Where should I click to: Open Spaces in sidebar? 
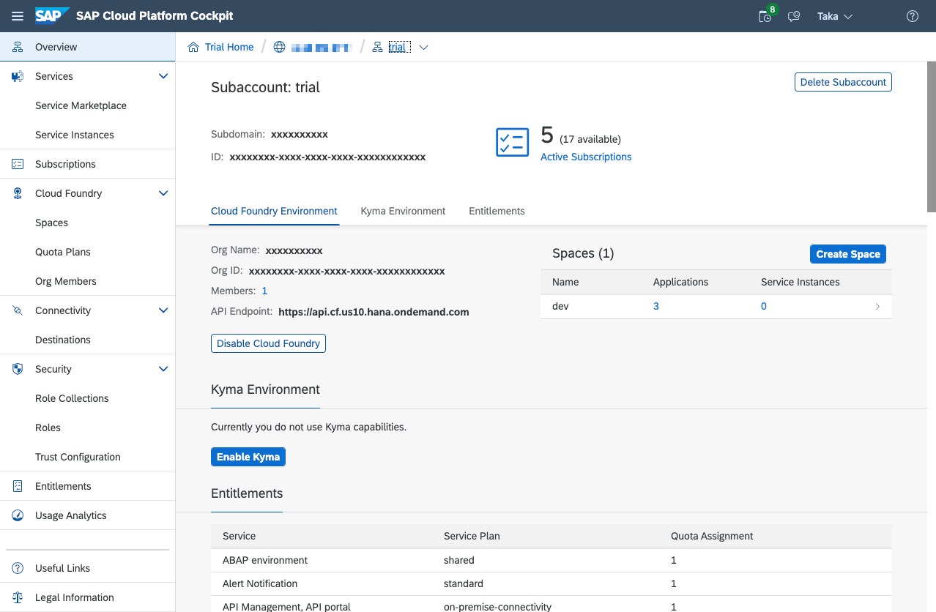[51, 223]
